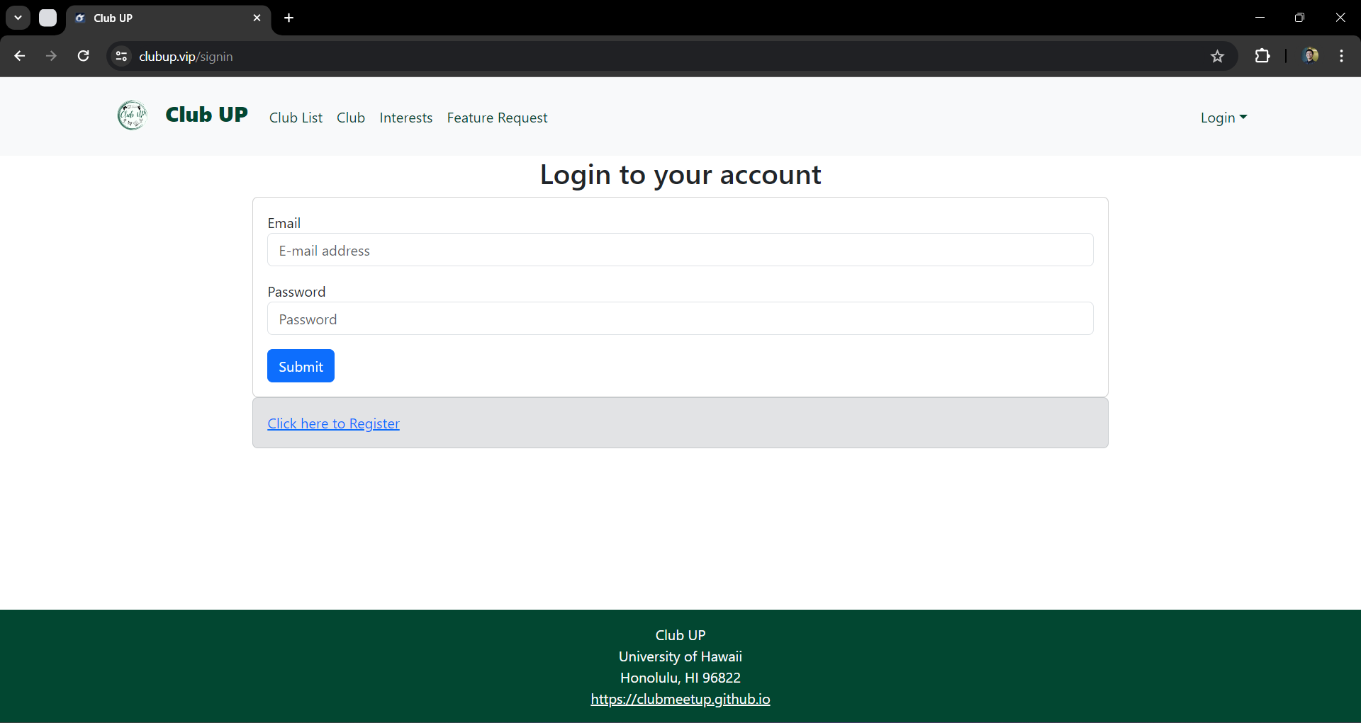Image resolution: width=1361 pixels, height=723 pixels.
Task: Open the clubmeetup.github.io footer link
Action: pyautogui.click(x=680, y=699)
